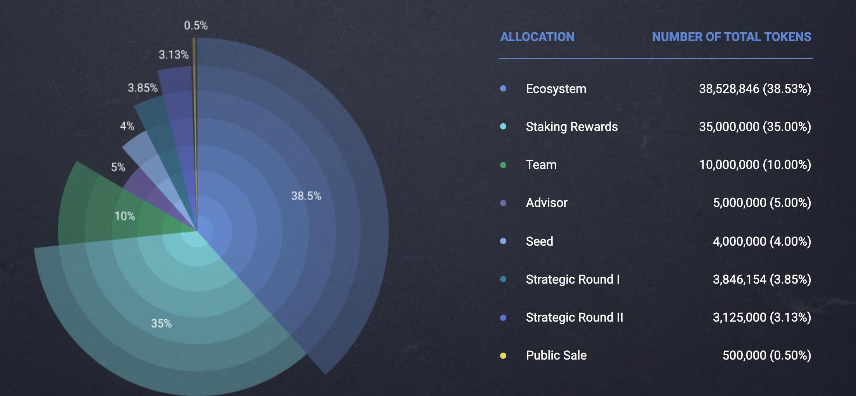Screen dimensions: 856x396
Task: Click the Strategic Round I legend dot
Action: pos(503,279)
